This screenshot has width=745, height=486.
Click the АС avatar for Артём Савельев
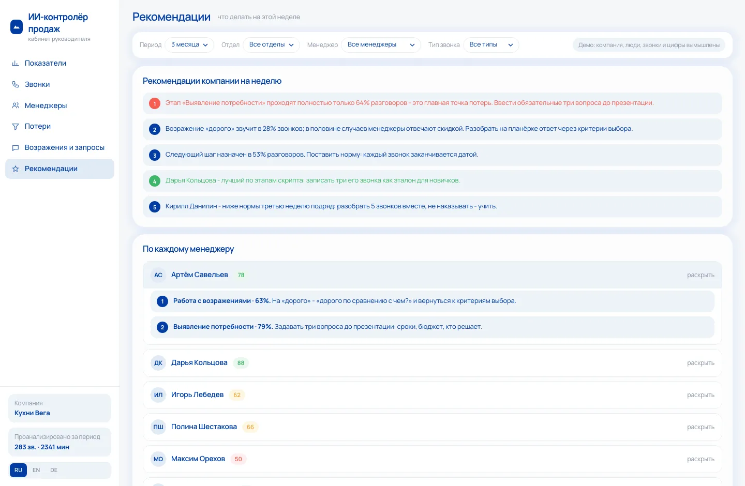click(x=158, y=275)
